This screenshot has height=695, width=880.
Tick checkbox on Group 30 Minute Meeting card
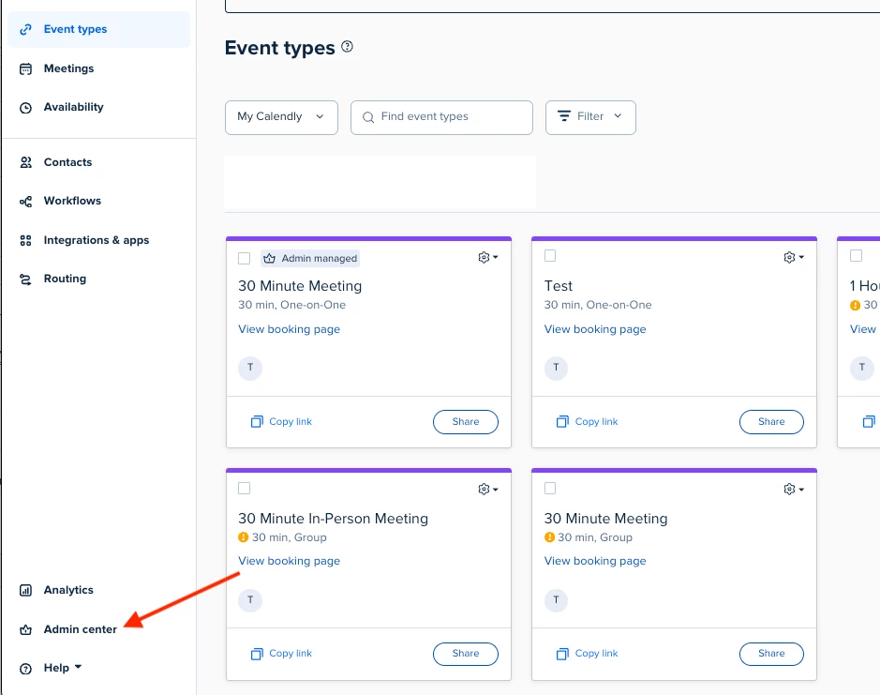click(x=550, y=489)
